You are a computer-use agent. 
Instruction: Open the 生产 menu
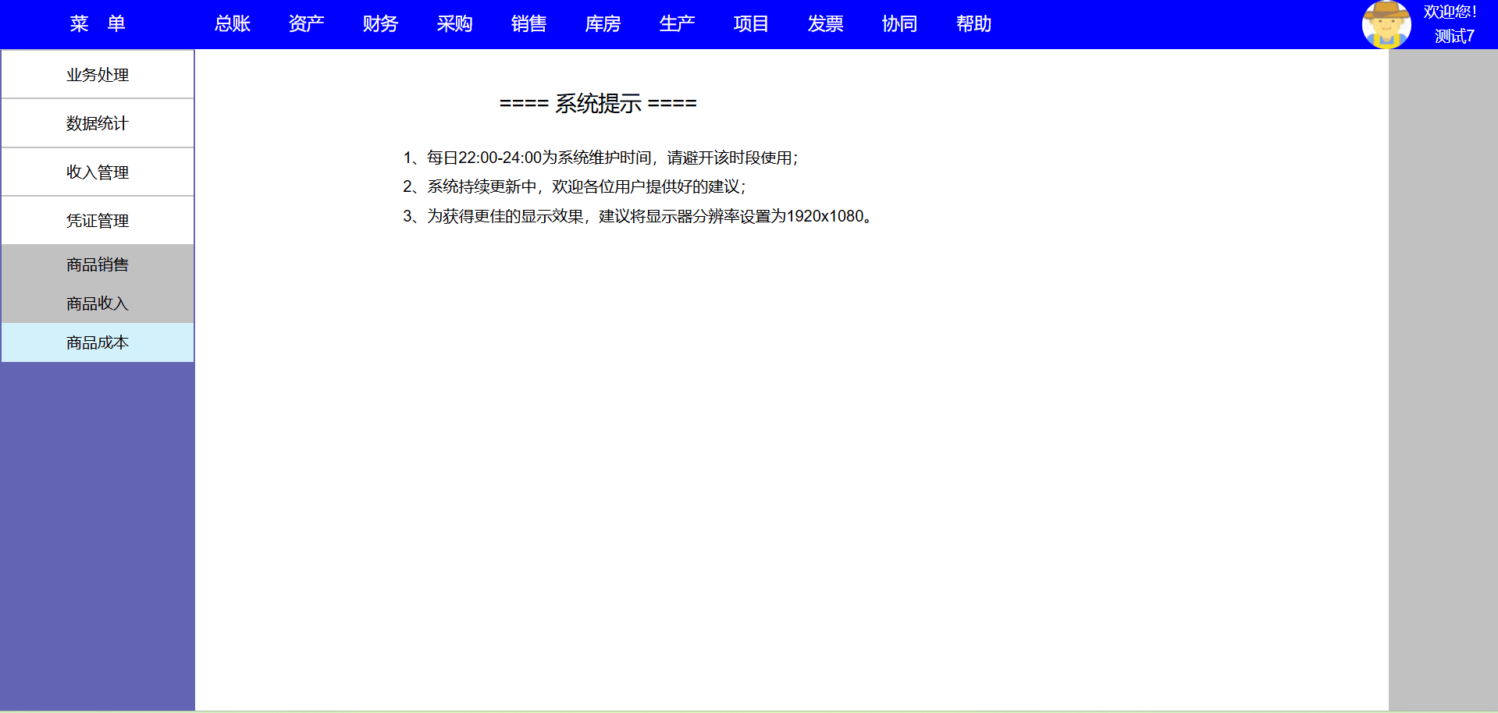click(x=678, y=24)
